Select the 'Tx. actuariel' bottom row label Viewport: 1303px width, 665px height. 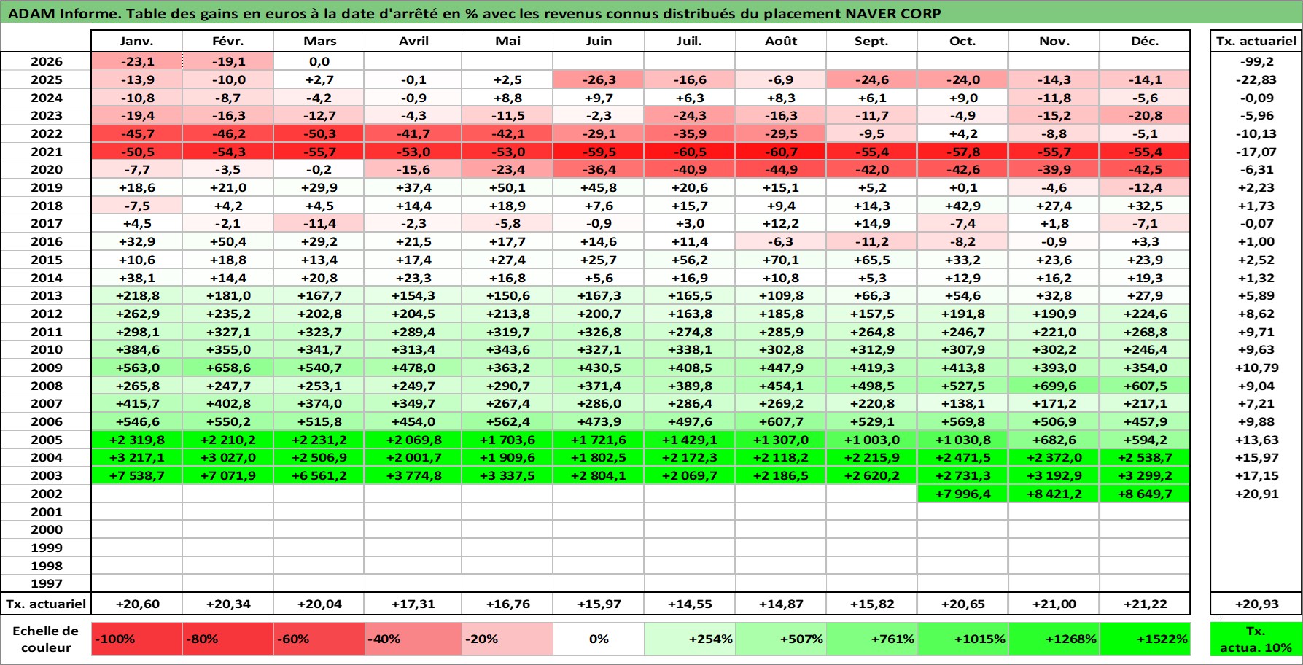point(46,604)
